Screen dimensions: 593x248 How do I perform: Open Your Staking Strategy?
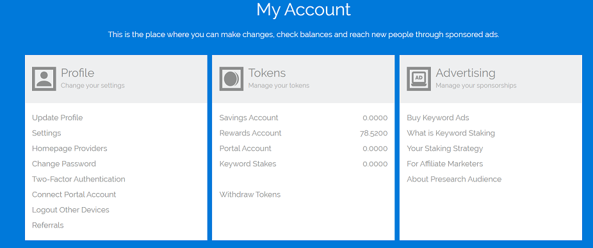(x=444, y=148)
